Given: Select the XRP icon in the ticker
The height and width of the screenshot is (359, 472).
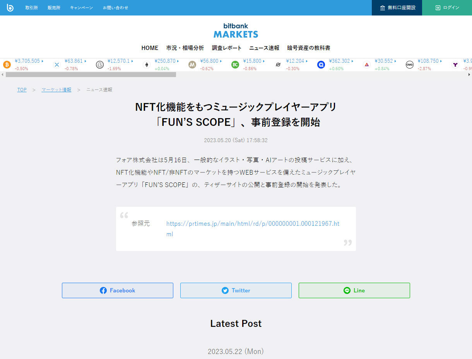Looking at the screenshot, I should [x=56, y=65].
